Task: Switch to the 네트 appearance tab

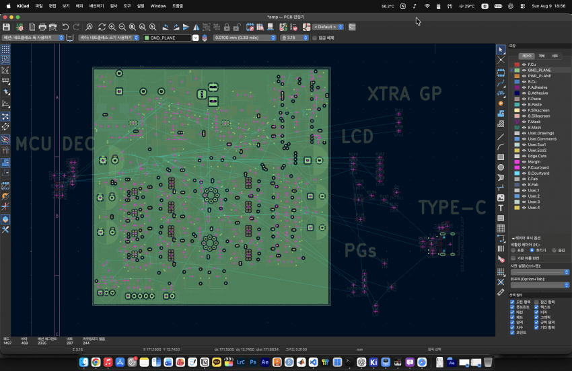Action: [555, 56]
